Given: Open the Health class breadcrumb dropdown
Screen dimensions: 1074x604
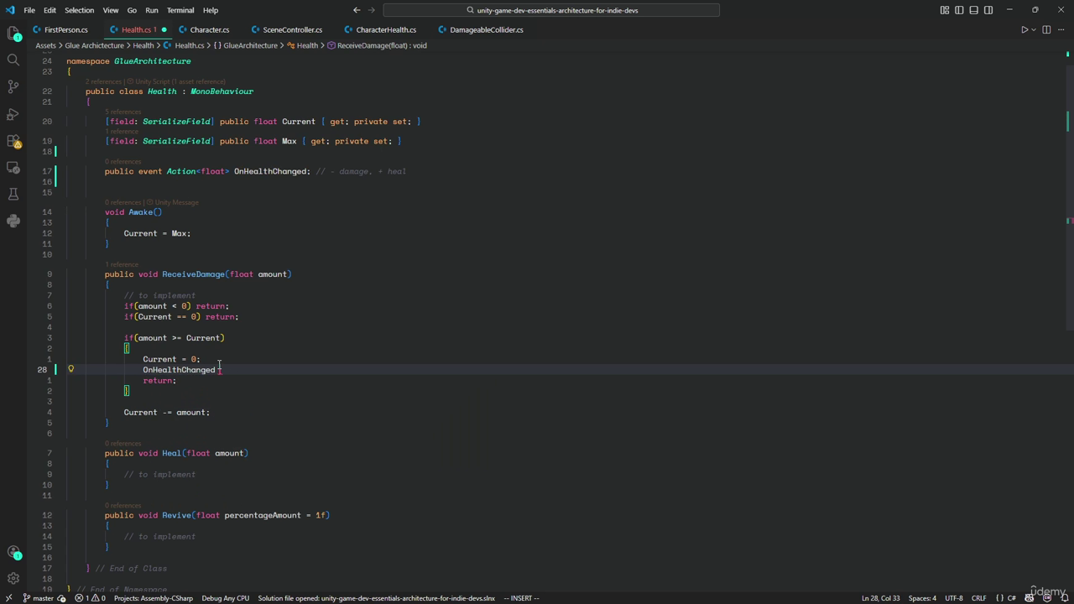Looking at the screenshot, I should 302,45.
